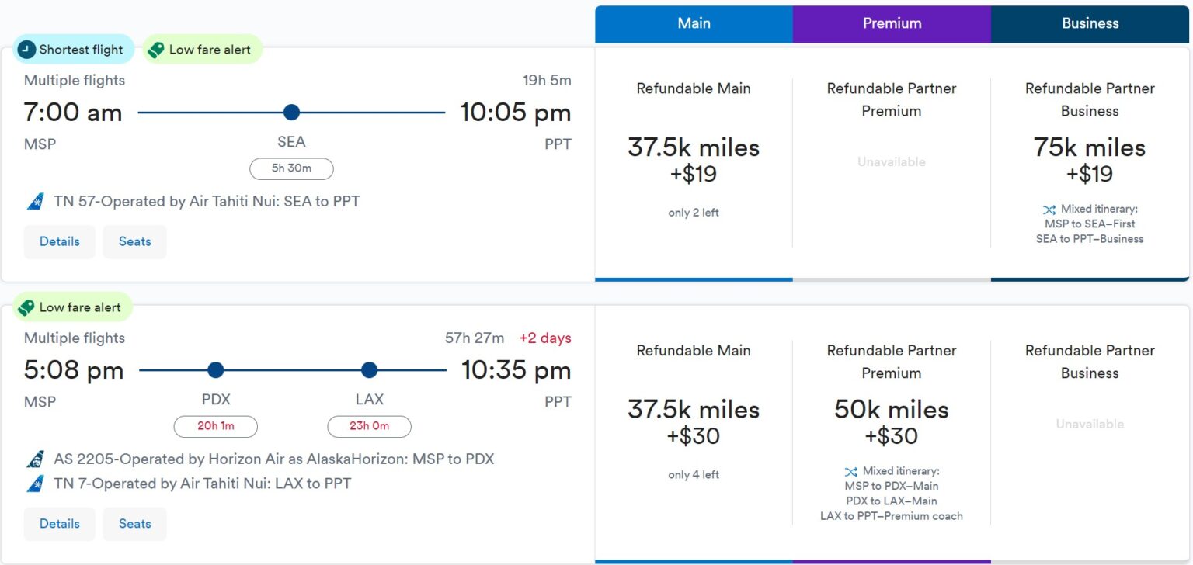
Task: Click the SEA 5h 30m layover pill
Action: pyautogui.click(x=291, y=168)
